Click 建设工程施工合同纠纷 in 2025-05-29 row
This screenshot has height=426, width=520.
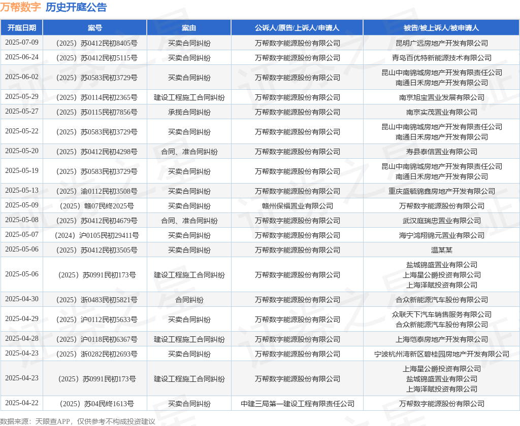[189, 97]
